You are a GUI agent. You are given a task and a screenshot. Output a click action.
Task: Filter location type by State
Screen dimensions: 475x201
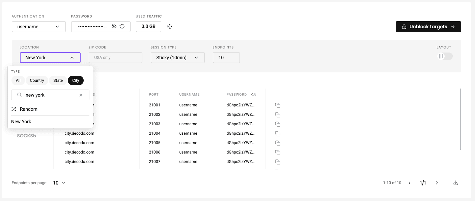click(58, 80)
